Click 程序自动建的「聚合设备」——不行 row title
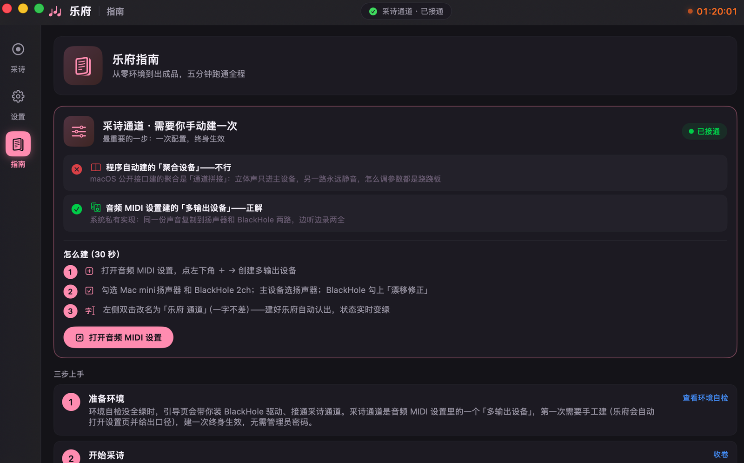Image resolution: width=744 pixels, height=463 pixels. pos(168,168)
